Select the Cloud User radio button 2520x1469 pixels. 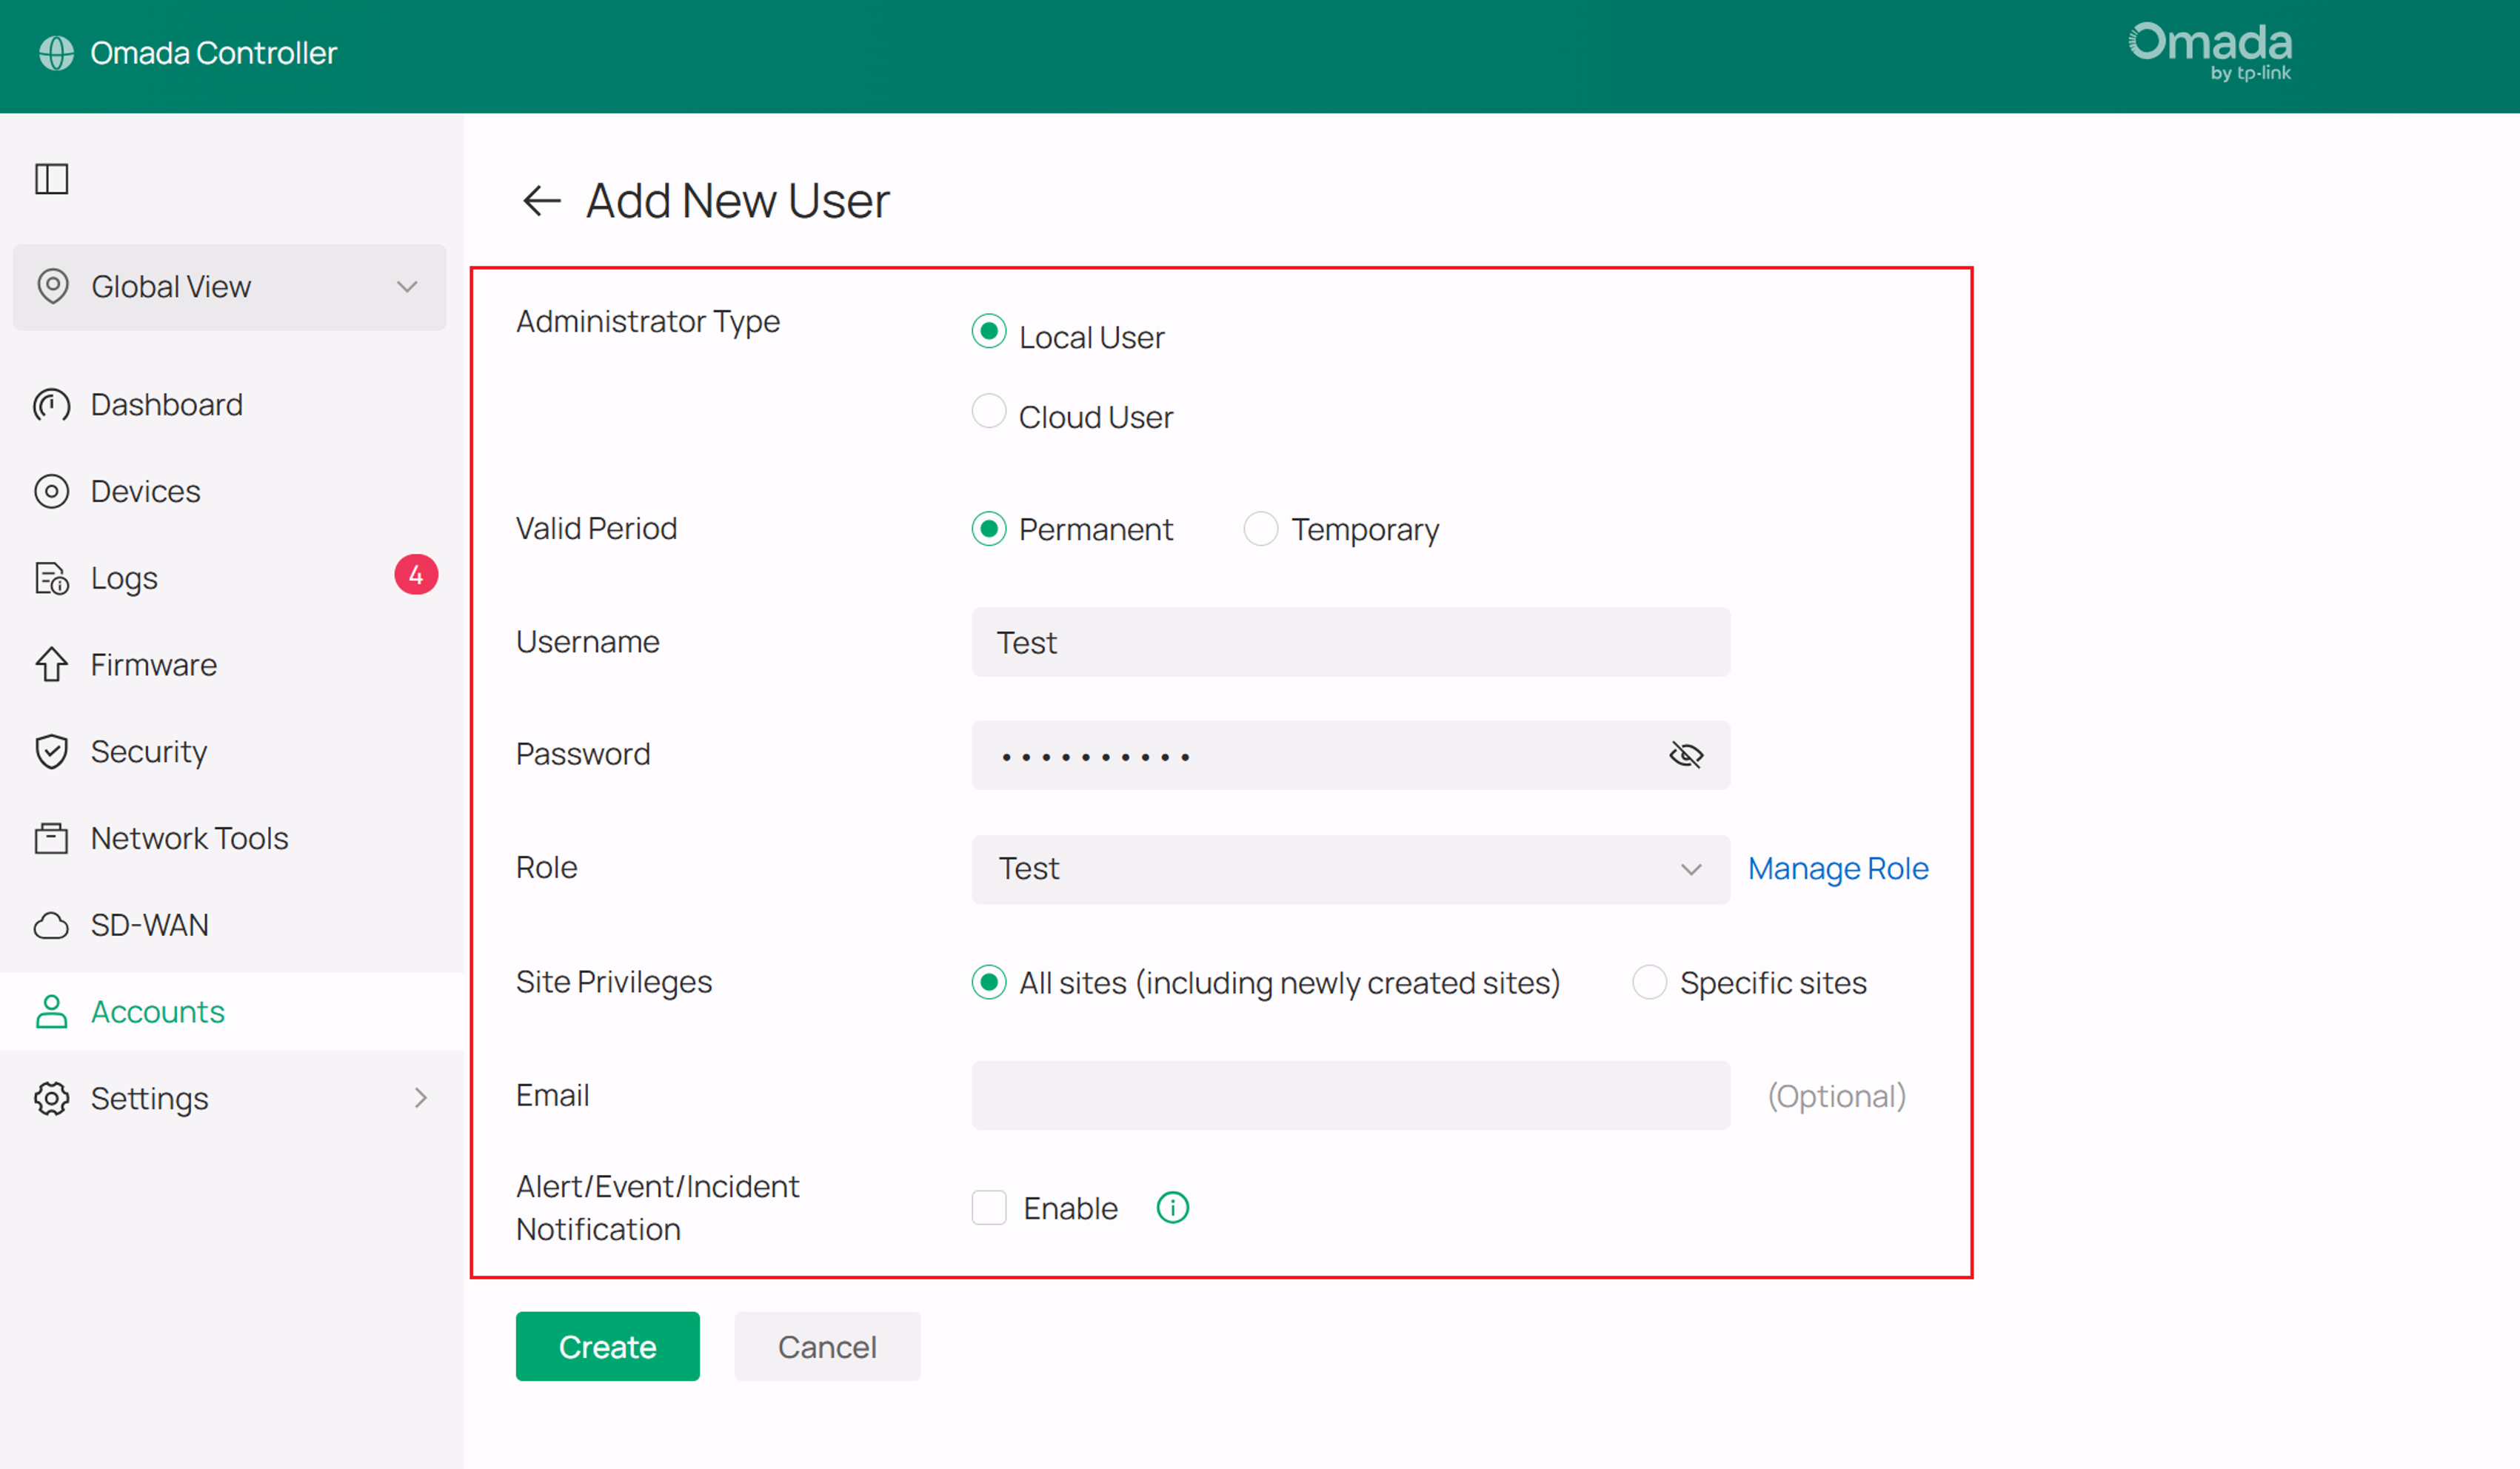(x=989, y=412)
